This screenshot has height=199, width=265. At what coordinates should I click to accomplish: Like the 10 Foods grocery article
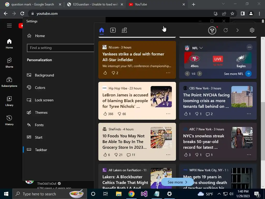pos(105,155)
